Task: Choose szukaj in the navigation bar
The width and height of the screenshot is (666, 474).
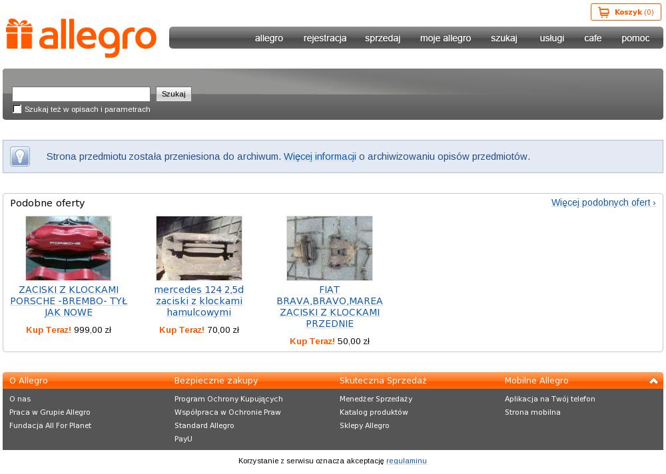Action: pos(503,38)
